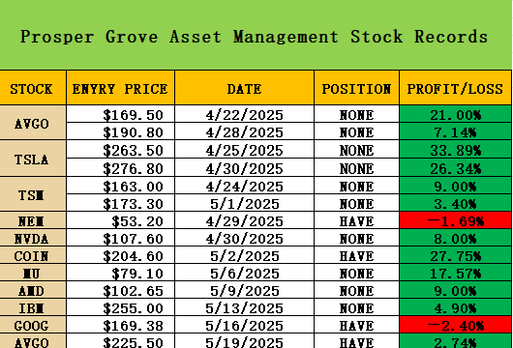Click the 5/16/2025 date cell
This screenshot has width=513, height=348.
(x=244, y=325)
